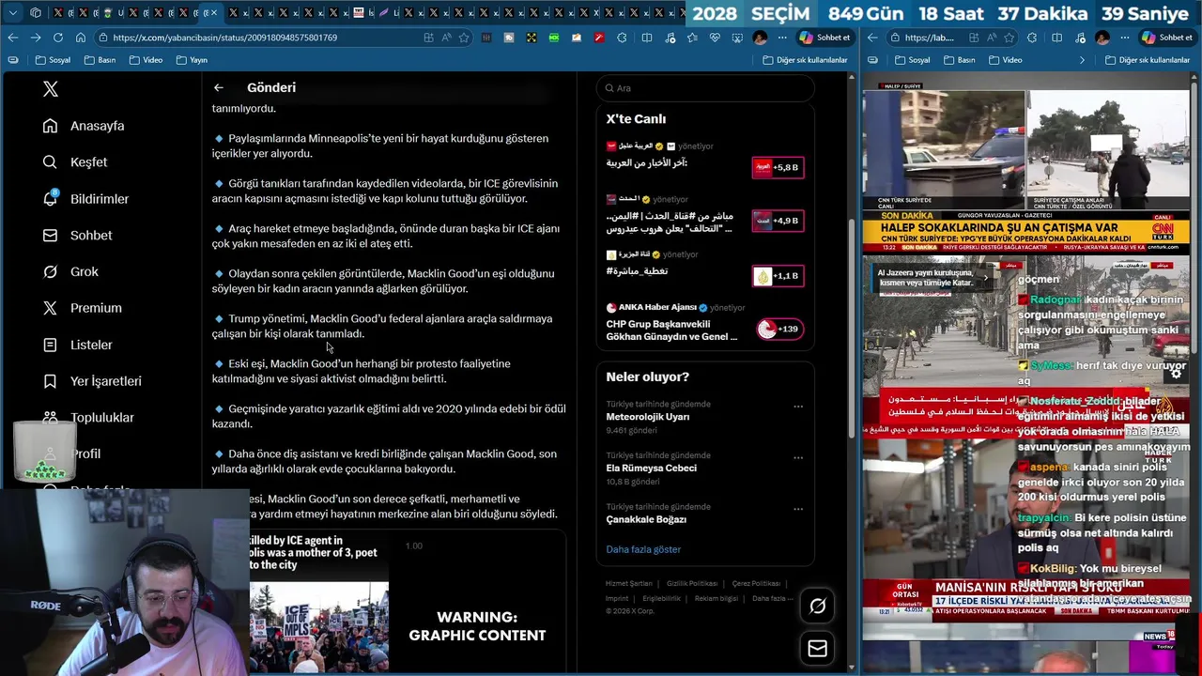Open the floating messages envelope button
Screen dimensions: 1202x676
pos(818,649)
